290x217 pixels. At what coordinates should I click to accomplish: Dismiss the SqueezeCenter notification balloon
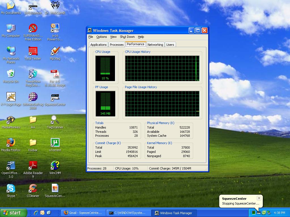[x=259, y=198]
